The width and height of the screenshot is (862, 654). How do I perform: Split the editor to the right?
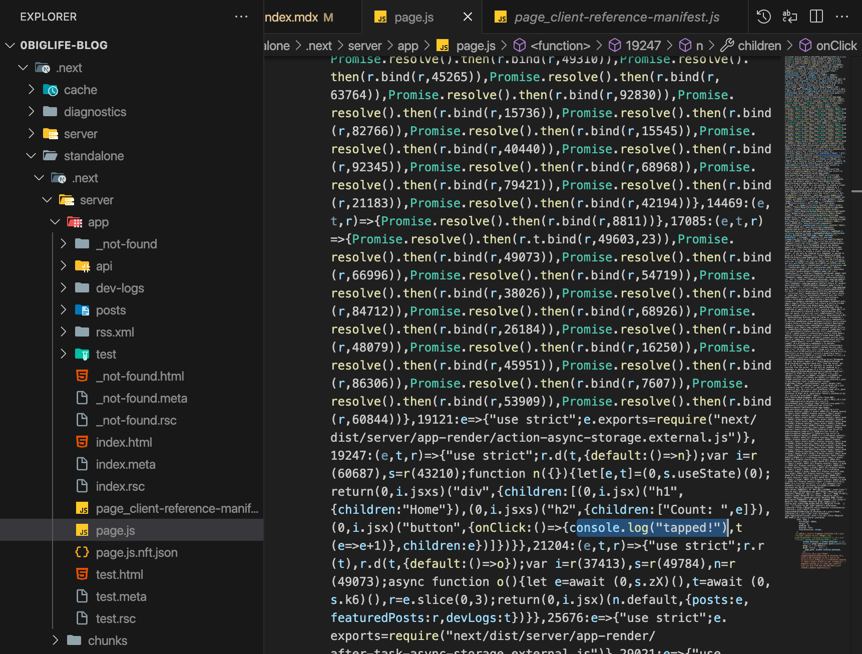pos(816,17)
